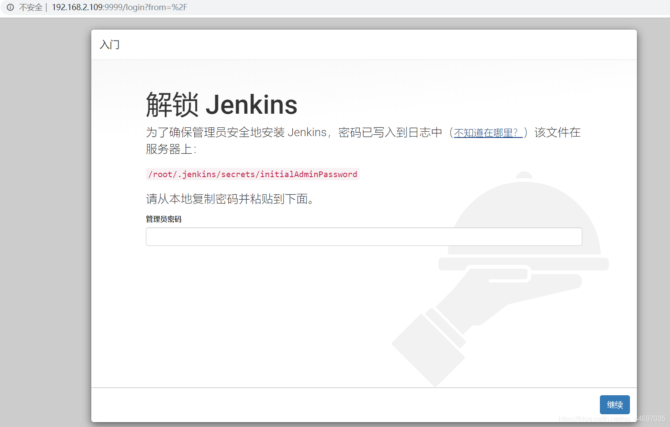The width and height of the screenshot is (670, 427).
Task: Click the 请从本地复制密码并粘贴到下面 instruction text
Action: click(230, 199)
